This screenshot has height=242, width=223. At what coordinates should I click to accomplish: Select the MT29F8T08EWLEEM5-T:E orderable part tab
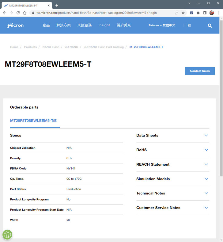pyautogui.click(x=33, y=121)
